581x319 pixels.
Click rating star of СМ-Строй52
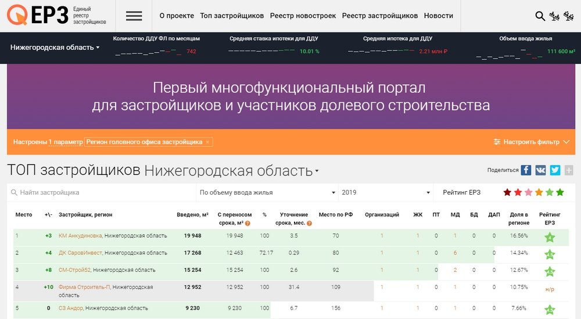click(x=550, y=271)
